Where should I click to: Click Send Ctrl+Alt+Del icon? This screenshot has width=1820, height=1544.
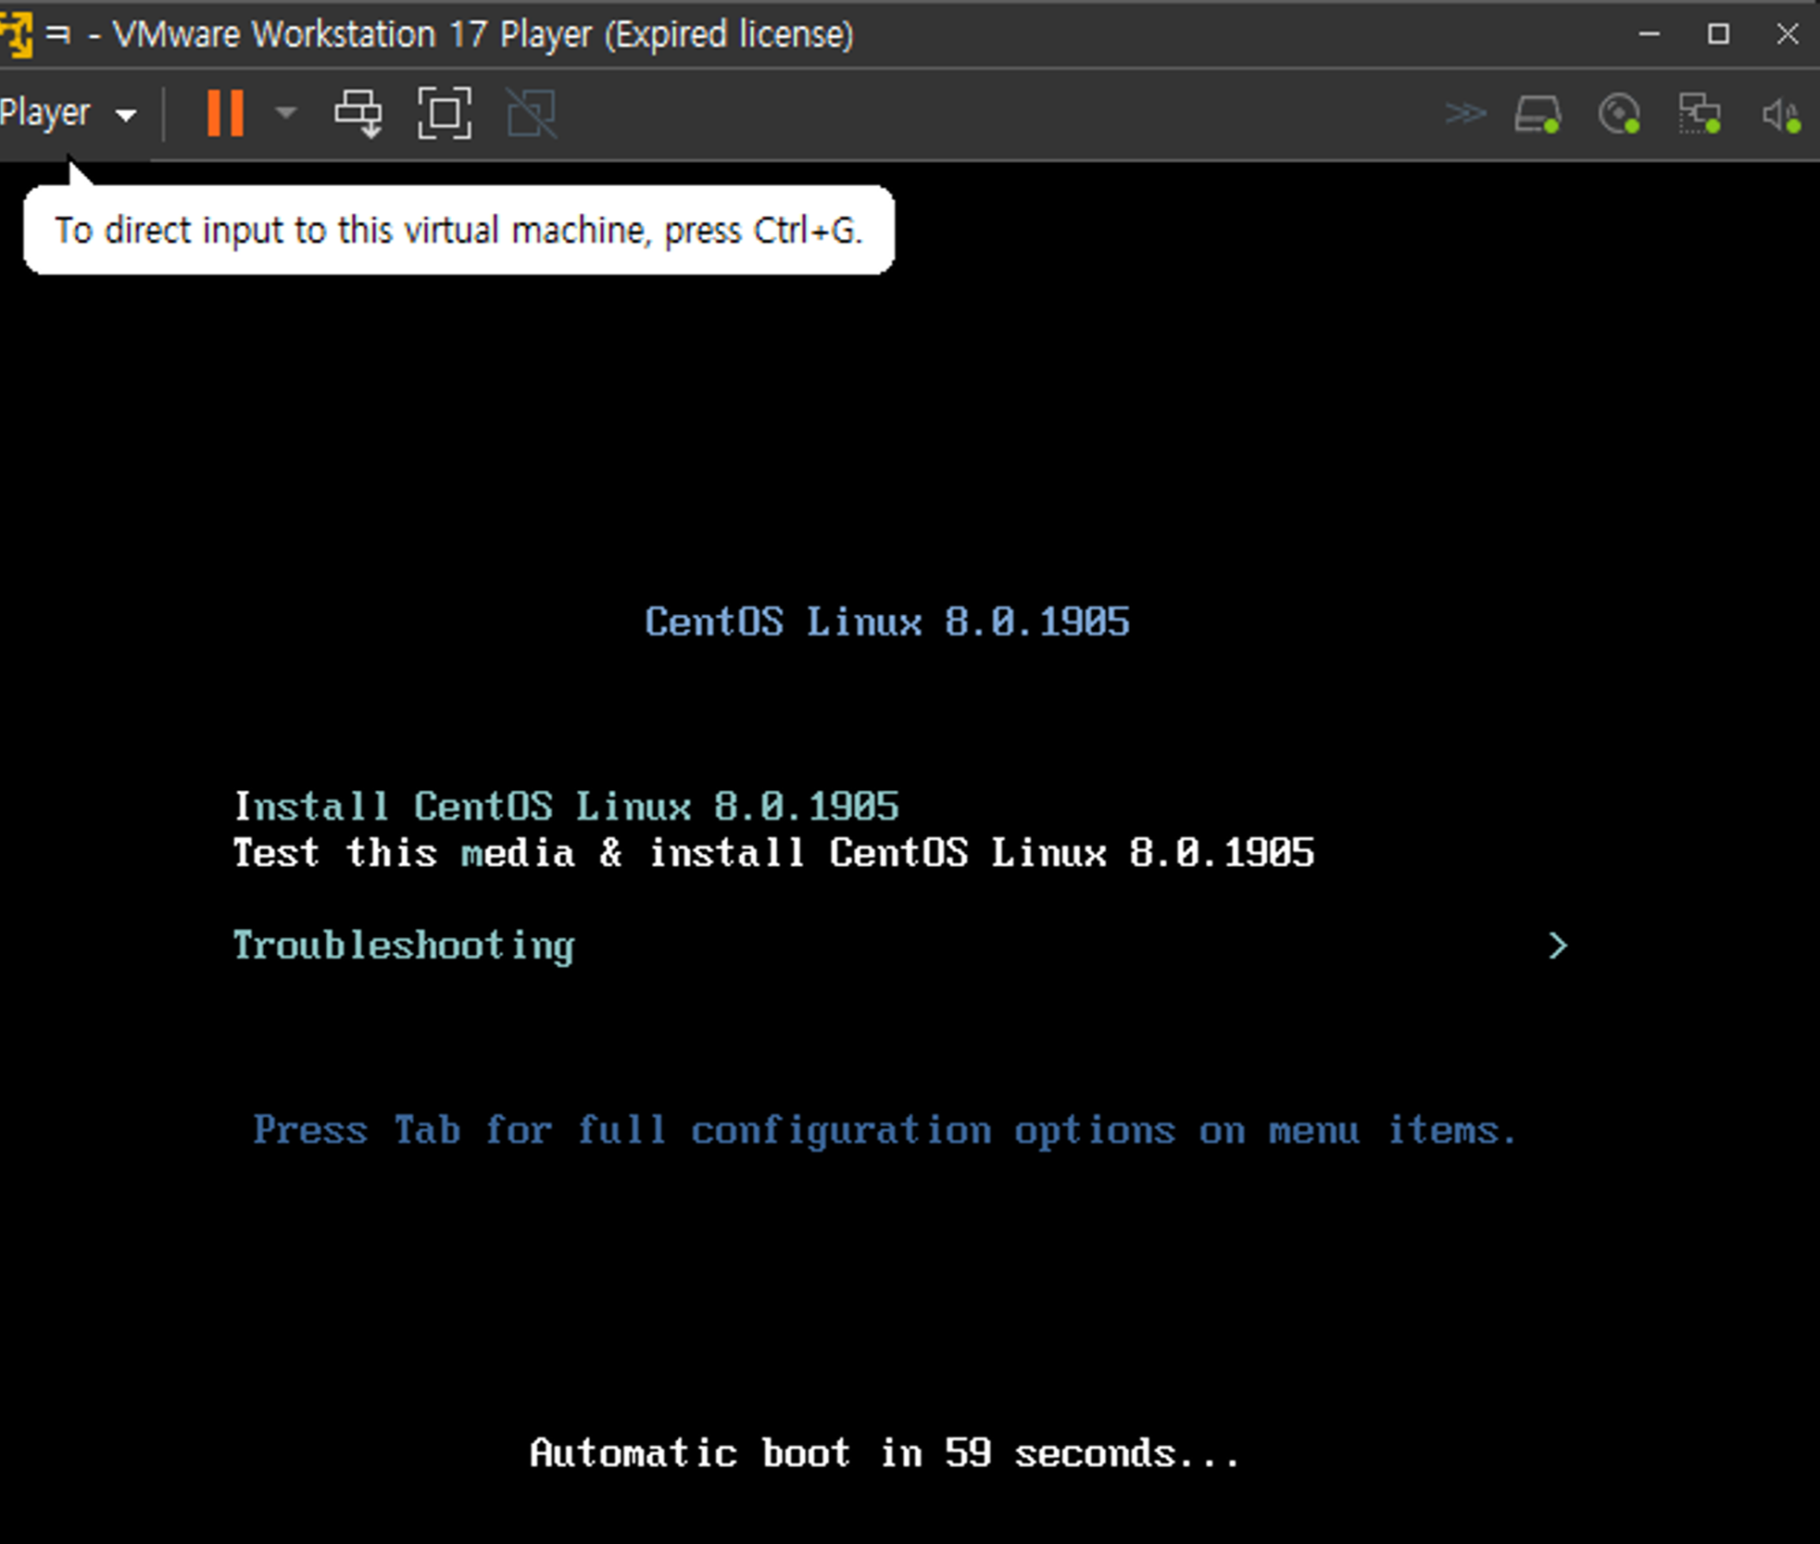(358, 113)
